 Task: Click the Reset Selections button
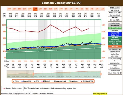(12, 89)
